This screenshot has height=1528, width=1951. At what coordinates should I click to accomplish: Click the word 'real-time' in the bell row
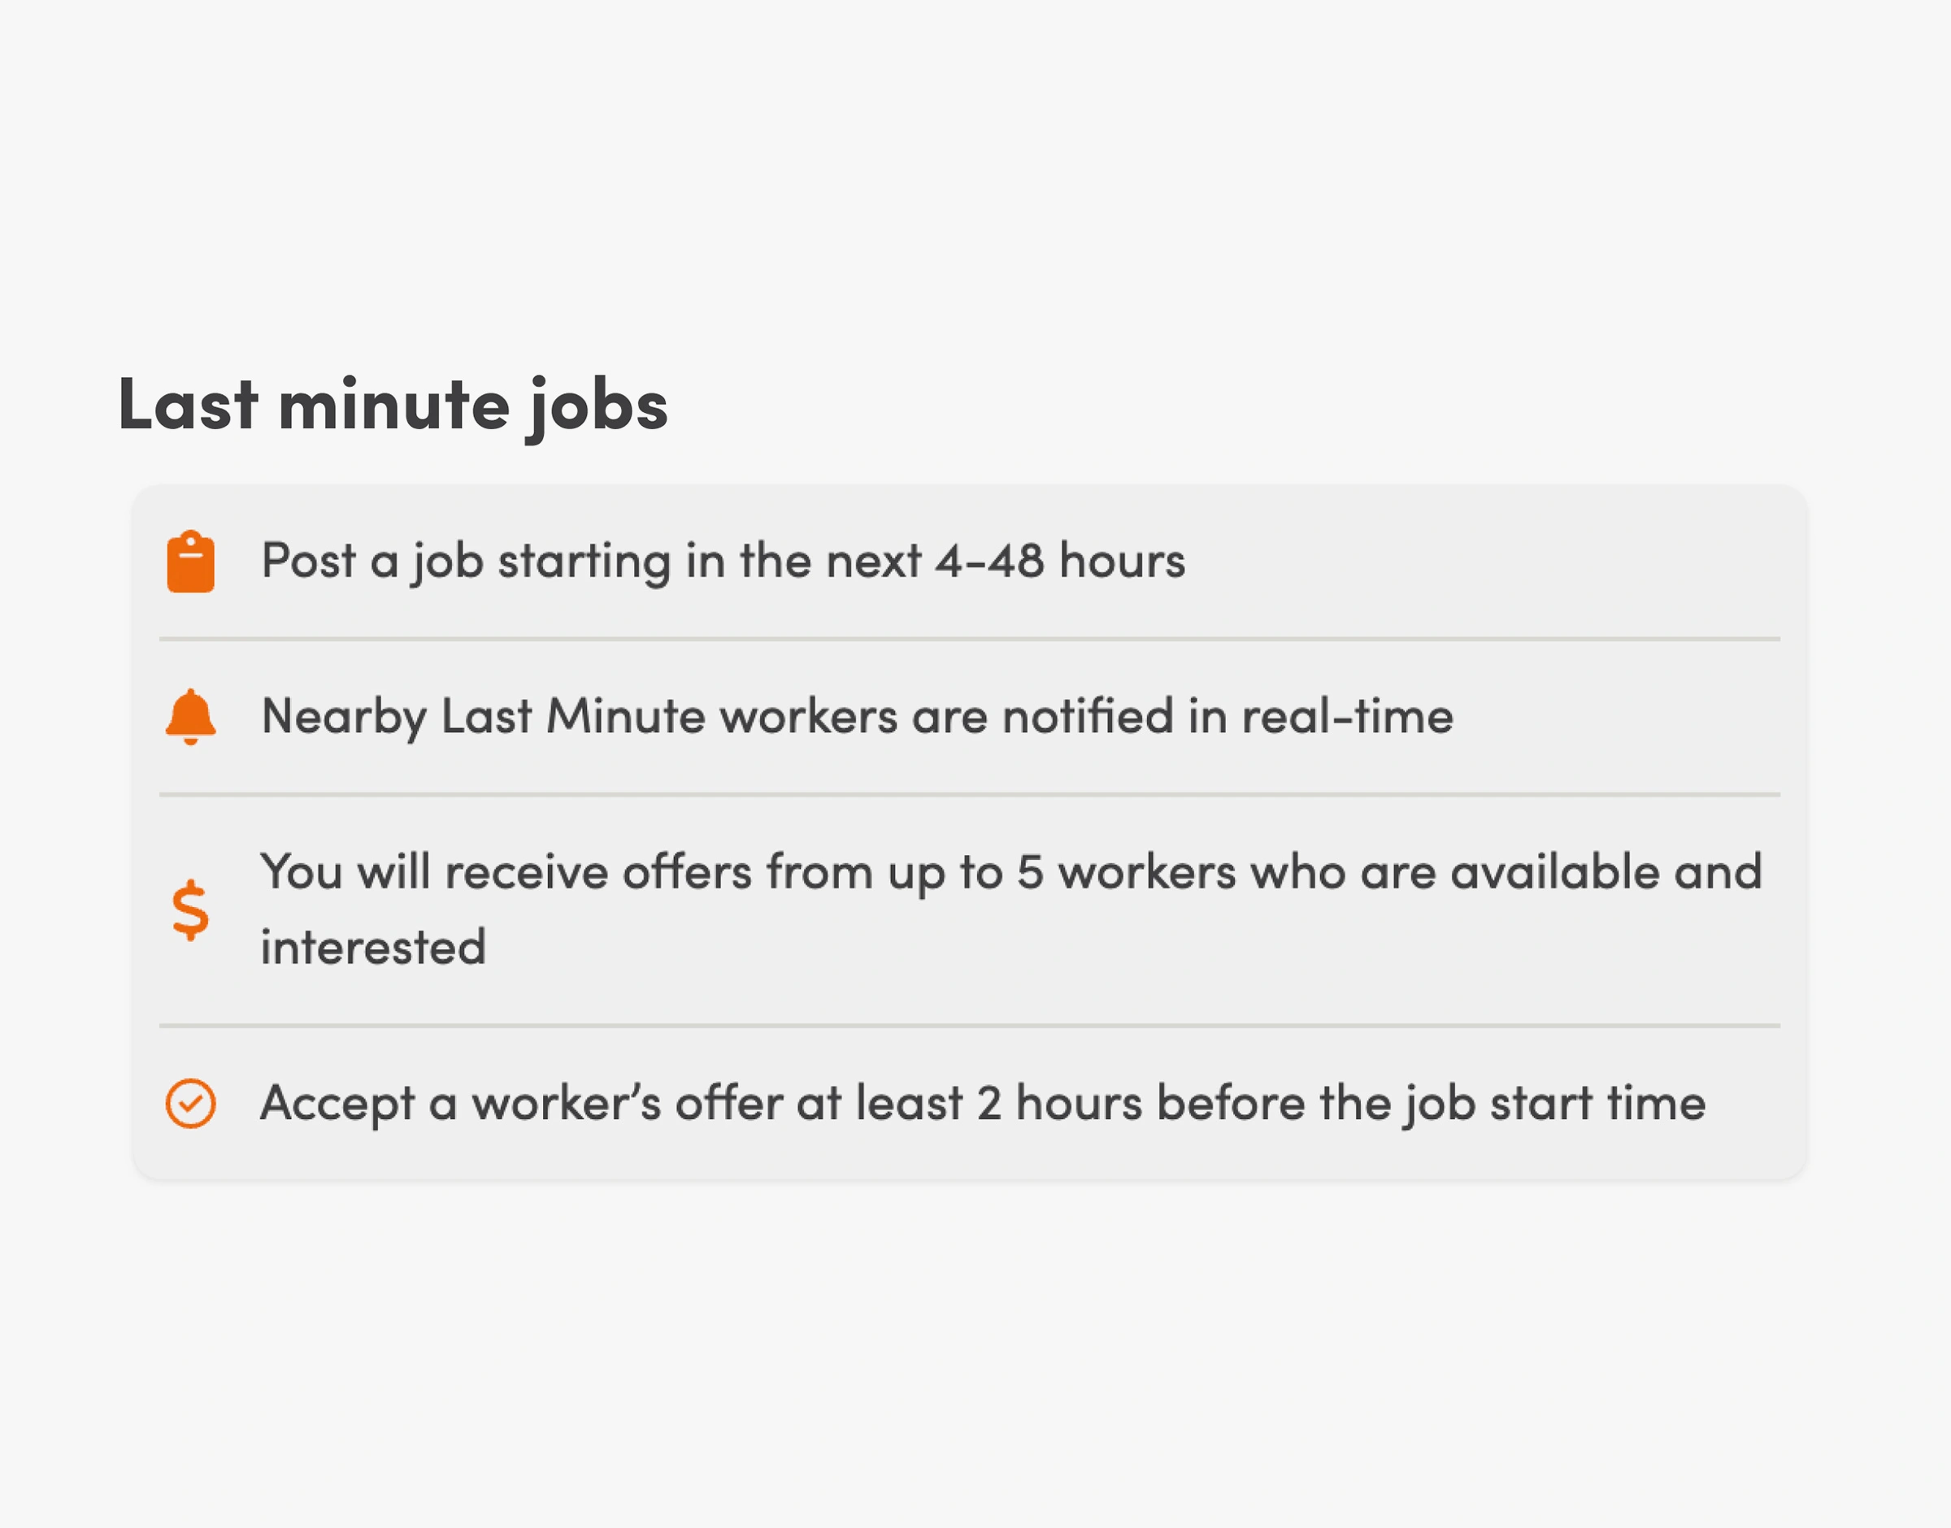[x=1347, y=718]
